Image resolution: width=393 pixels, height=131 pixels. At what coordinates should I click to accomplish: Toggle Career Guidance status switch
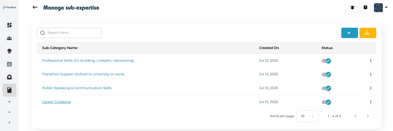(326, 102)
